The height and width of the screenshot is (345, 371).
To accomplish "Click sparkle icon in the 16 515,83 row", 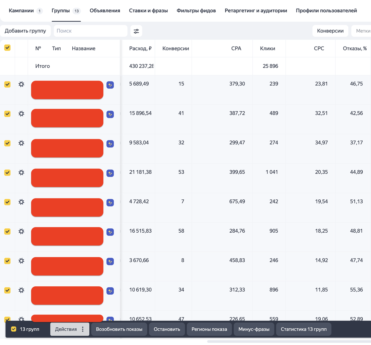I will pos(110,232).
